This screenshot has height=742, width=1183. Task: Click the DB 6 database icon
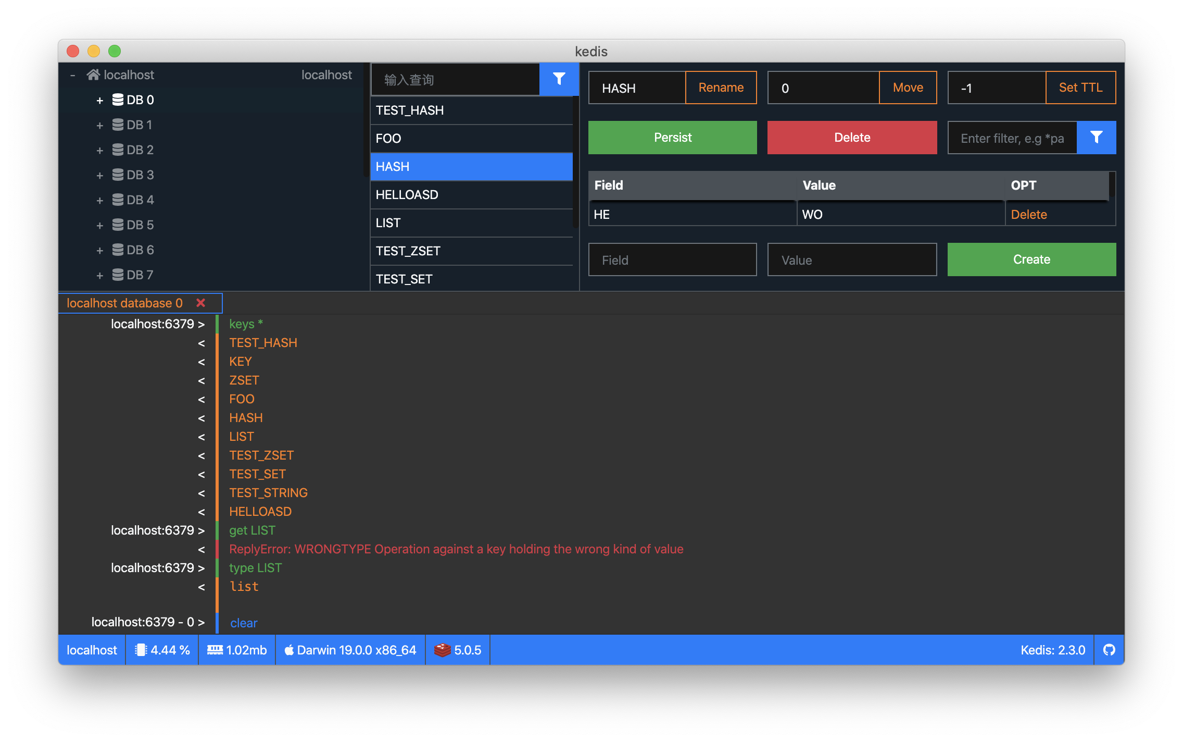click(118, 250)
